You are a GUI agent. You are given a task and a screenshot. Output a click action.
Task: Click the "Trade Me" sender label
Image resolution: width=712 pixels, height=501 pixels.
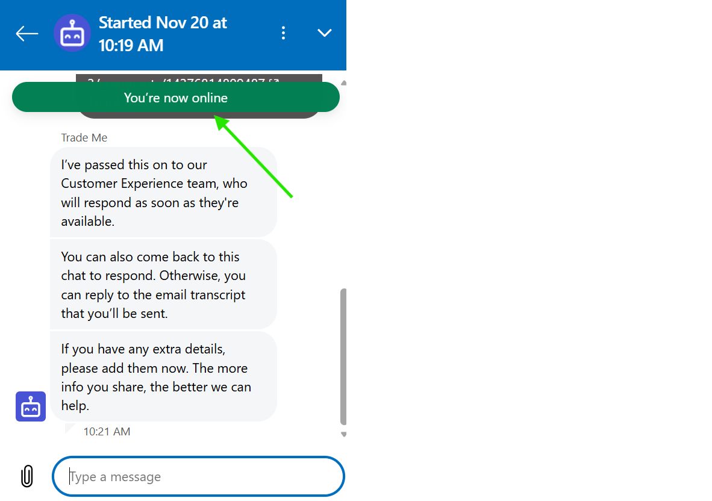point(84,138)
